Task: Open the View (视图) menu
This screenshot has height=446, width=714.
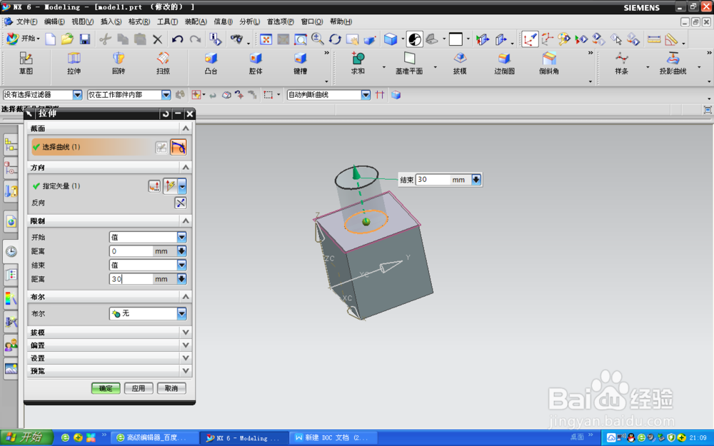Action: pos(82,22)
